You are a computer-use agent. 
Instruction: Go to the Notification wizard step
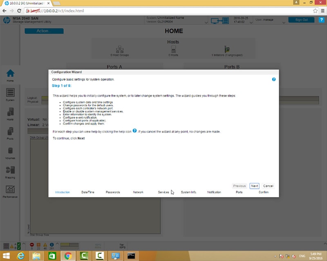(214, 192)
